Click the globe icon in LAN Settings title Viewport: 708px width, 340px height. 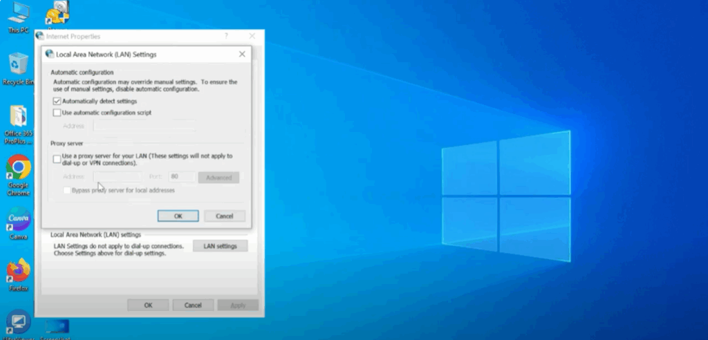(x=50, y=54)
